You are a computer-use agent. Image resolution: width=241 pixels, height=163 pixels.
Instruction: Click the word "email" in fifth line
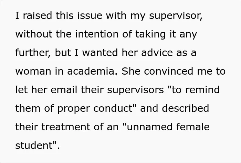point(64,90)
